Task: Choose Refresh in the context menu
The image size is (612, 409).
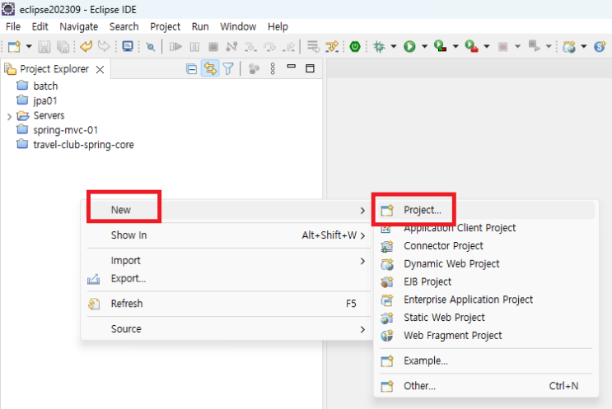Action: tap(227, 304)
